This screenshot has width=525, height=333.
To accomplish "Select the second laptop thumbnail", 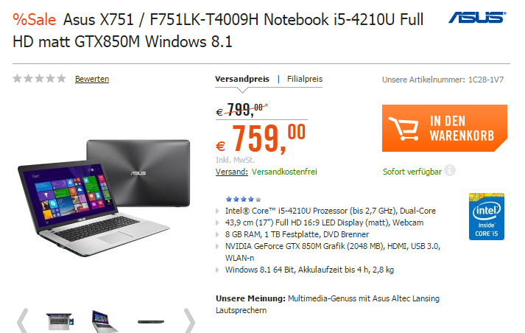I will [104, 322].
